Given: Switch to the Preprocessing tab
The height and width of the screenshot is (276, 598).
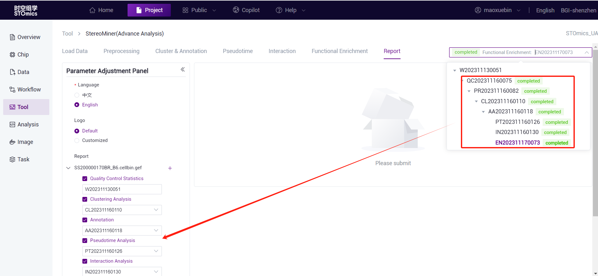Looking at the screenshot, I should coord(122,51).
